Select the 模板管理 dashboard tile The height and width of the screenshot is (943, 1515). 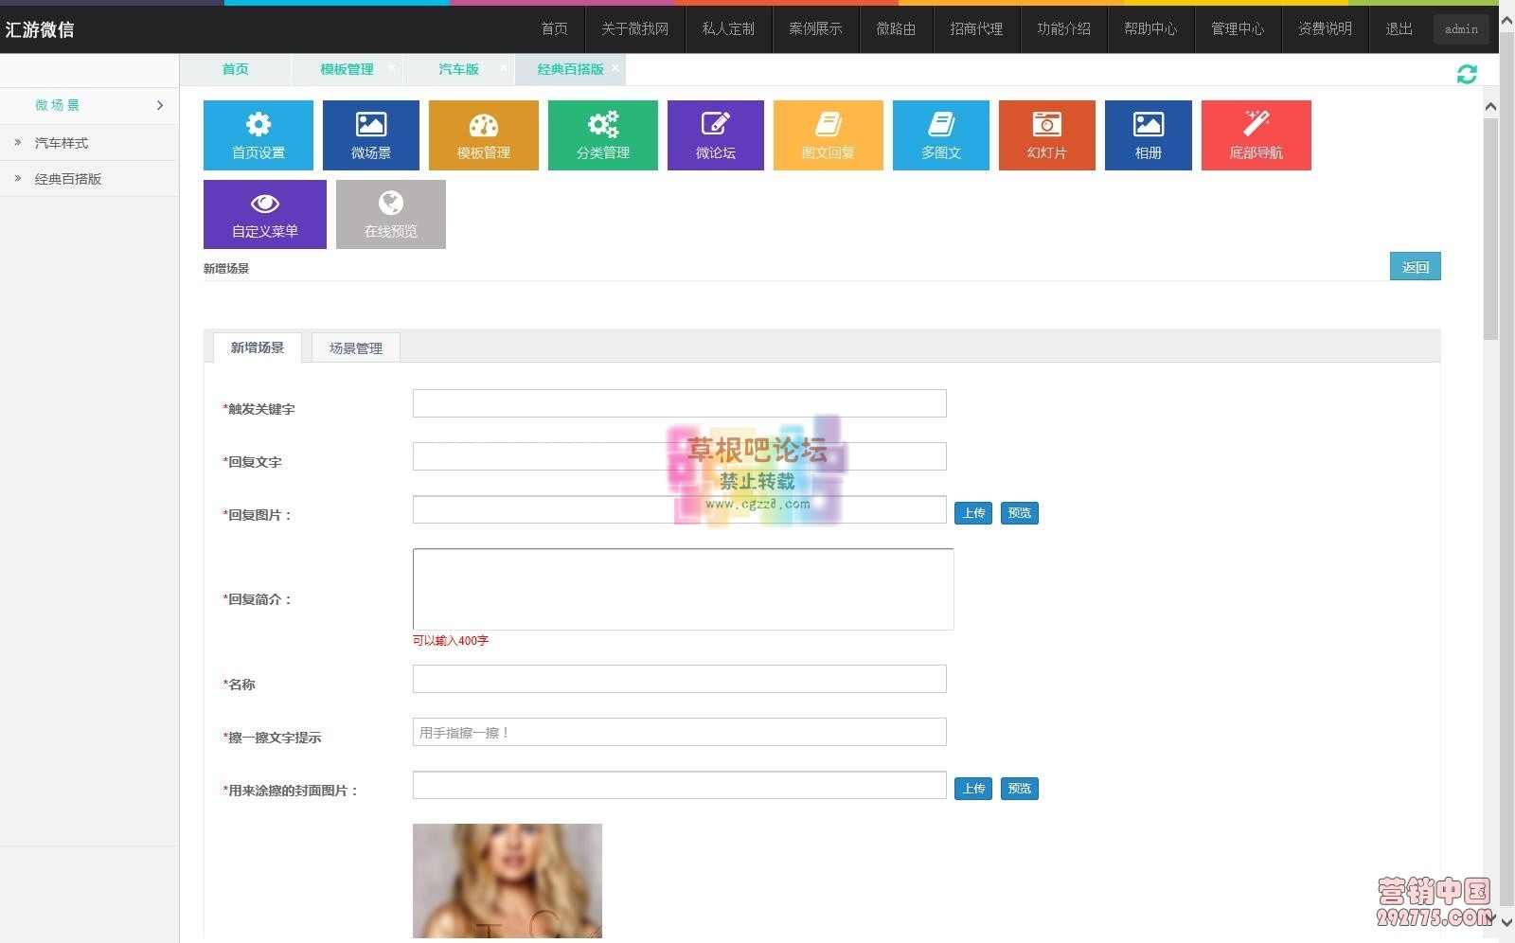coord(483,135)
